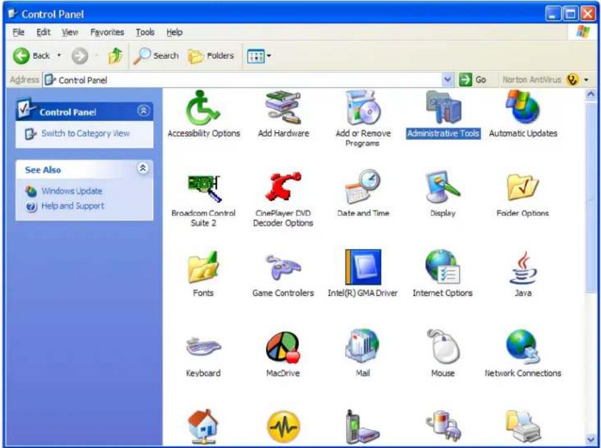Open Keyboard settings
The width and height of the screenshot is (601, 448).
[203, 357]
